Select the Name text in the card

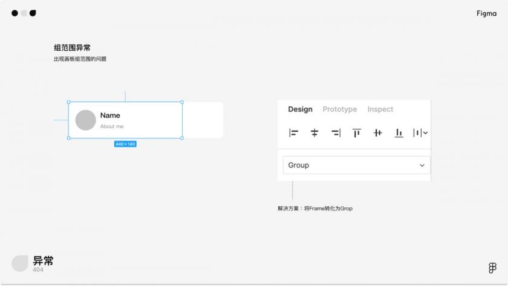tap(110, 115)
